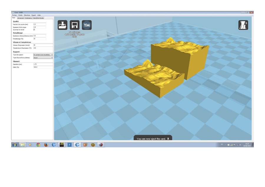Click the YM YouMagine share icon
The width and height of the screenshot is (265, 187).
tap(87, 25)
